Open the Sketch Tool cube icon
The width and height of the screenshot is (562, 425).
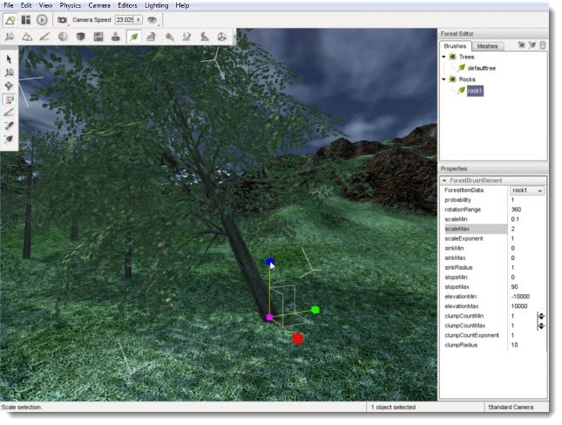click(x=81, y=37)
